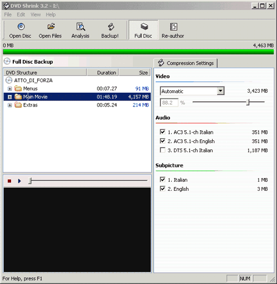Click the Duration column header
This screenshot has height=284, width=277.
point(102,73)
